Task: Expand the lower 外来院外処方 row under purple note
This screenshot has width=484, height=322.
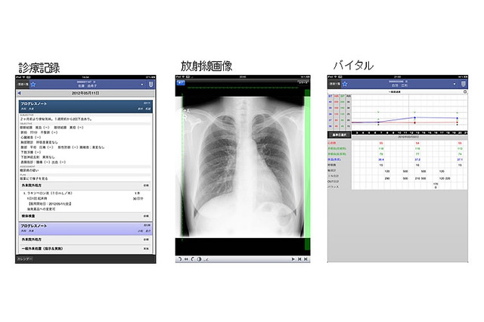Action: 85,240
